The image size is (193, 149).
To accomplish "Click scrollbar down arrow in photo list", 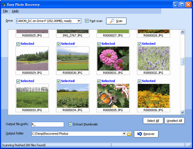I will pos(182,112).
